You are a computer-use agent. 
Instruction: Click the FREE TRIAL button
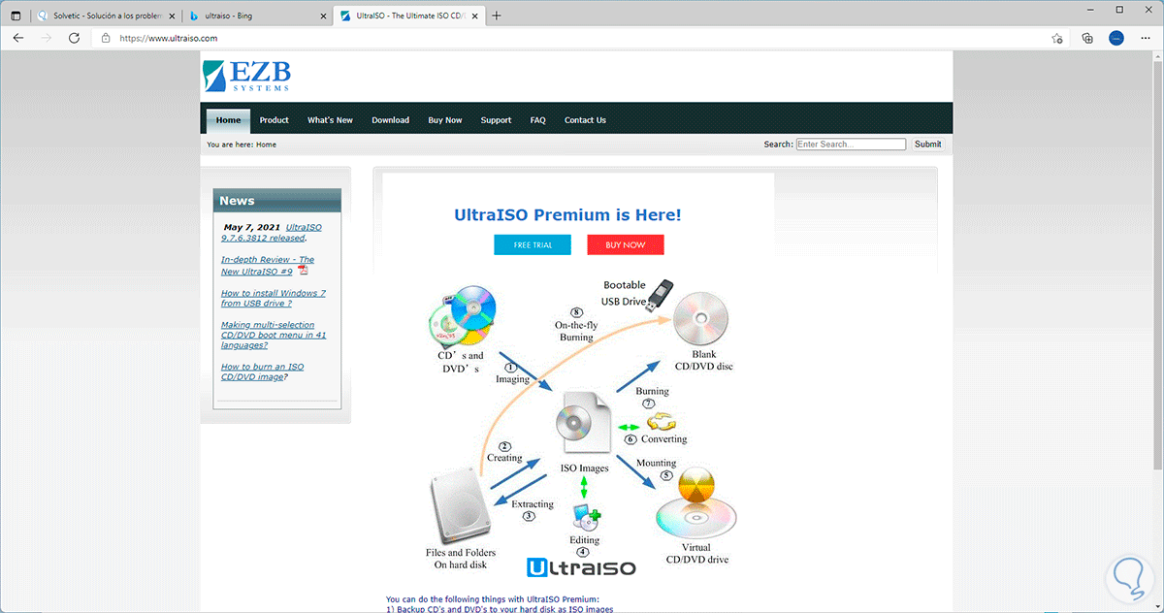coord(533,244)
